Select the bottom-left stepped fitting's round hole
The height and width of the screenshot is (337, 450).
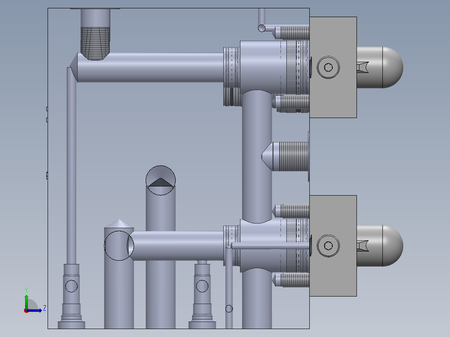pos(71,286)
